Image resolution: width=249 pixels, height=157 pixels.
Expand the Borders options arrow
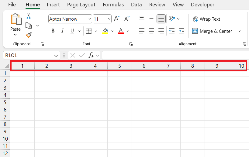(x=96, y=31)
